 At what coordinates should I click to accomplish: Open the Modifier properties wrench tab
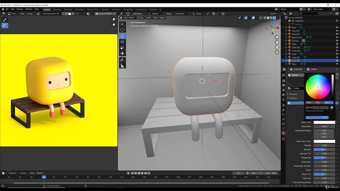click(x=283, y=110)
